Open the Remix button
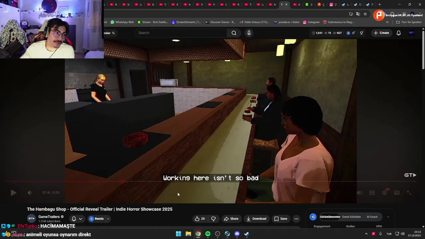The image size is (425, 239). [96, 219]
